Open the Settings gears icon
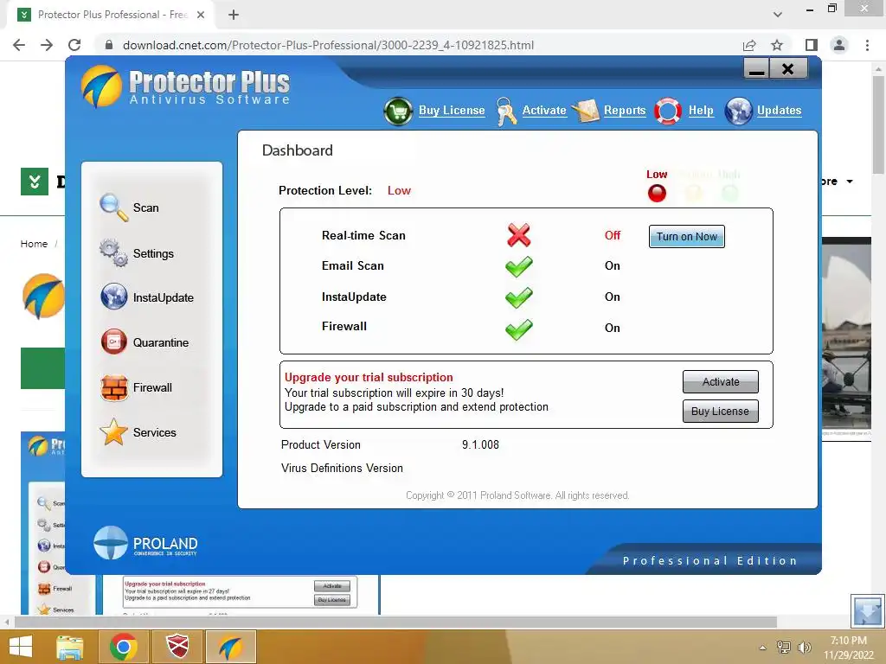Image resolution: width=886 pixels, height=664 pixels. 113,252
